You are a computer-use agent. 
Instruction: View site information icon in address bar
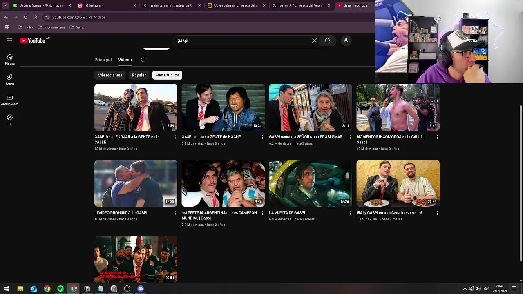pyautogui.click(x=47, y=17)
